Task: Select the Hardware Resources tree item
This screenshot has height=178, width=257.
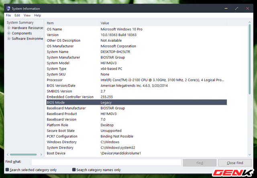Action: tap(28, 28)
